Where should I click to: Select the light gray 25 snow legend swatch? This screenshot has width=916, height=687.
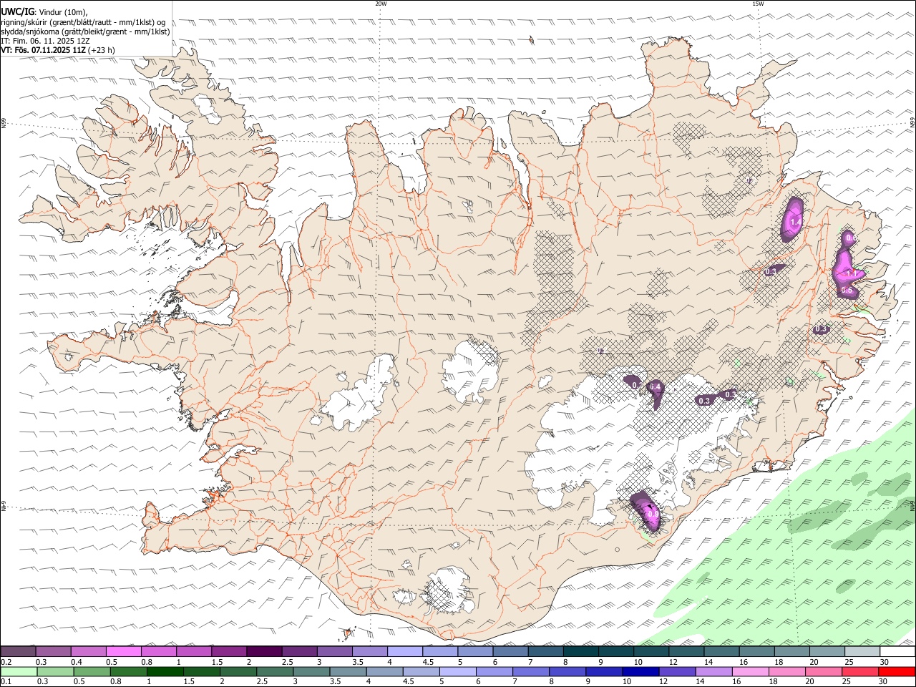(862, 651)
